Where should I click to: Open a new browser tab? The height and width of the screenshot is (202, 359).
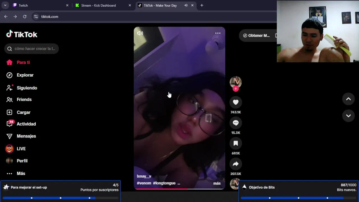coord(202,5)
